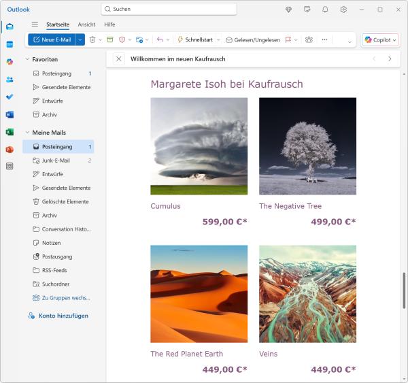
Task: Click in the Suchen search field
Action: pos(169,9)
